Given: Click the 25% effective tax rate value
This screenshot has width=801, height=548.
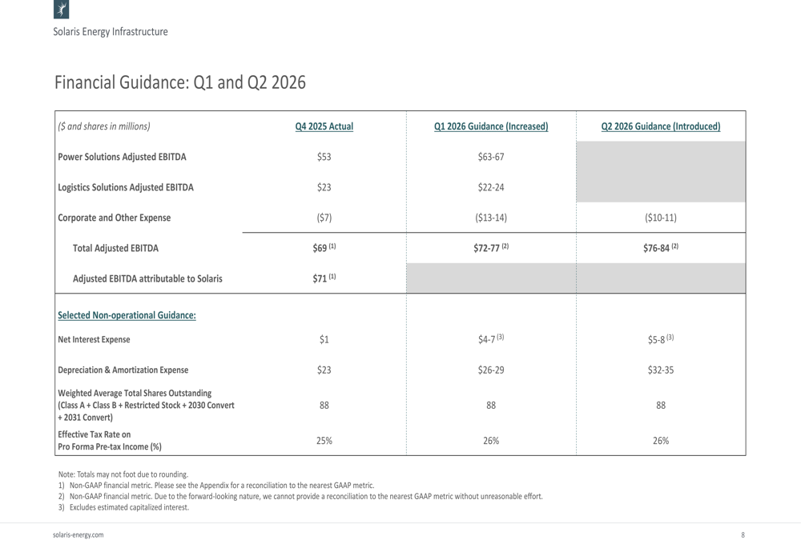Looking at the screenshot, I should tap(324, 440).
